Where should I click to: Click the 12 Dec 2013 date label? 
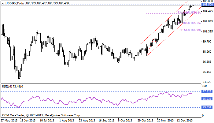click(185, 121)
